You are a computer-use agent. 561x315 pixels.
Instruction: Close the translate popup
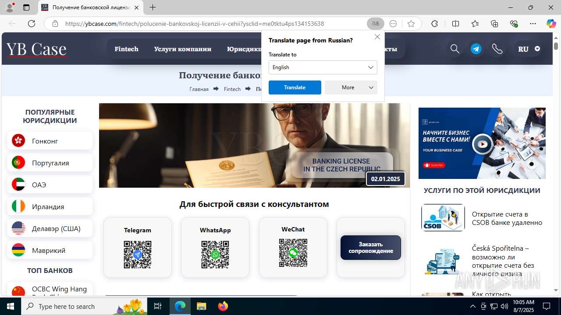(x=377, y=37)
